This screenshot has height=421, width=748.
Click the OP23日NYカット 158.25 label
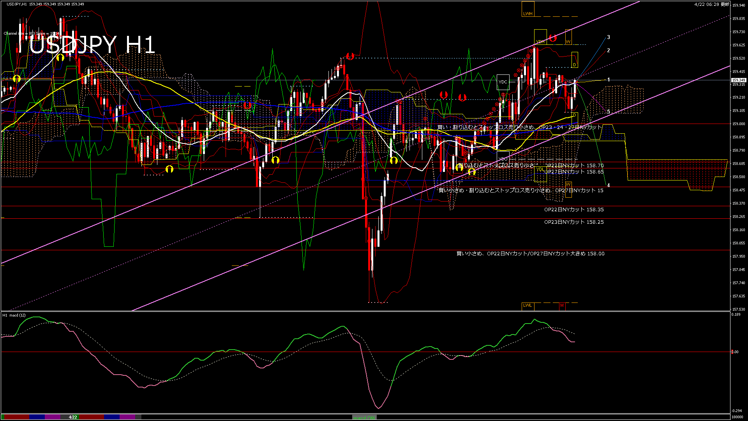(574, 222)
